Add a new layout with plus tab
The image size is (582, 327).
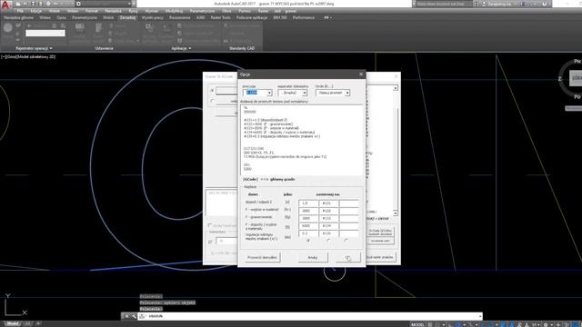tap(38, 323)
